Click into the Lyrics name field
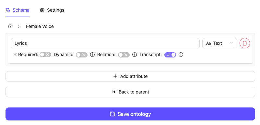 [x=105, y=43]
